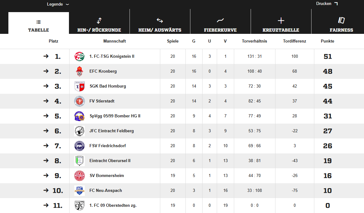The height and width of the screenshot is (213, 364).
Task: Select the Tabelle tab
Action: [39, 25]
